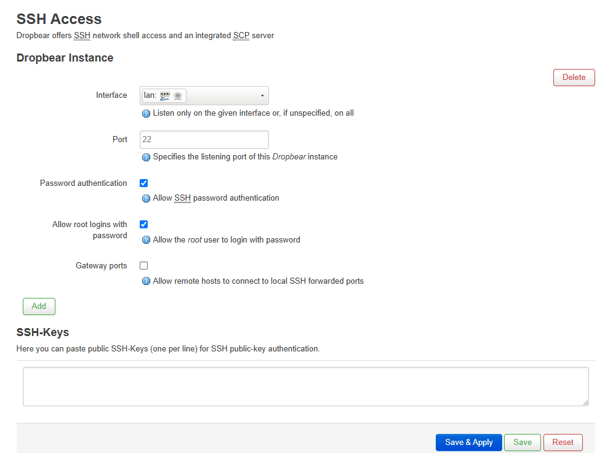
Task: Click the SCP abbreviation in the description
Action: 241,36
